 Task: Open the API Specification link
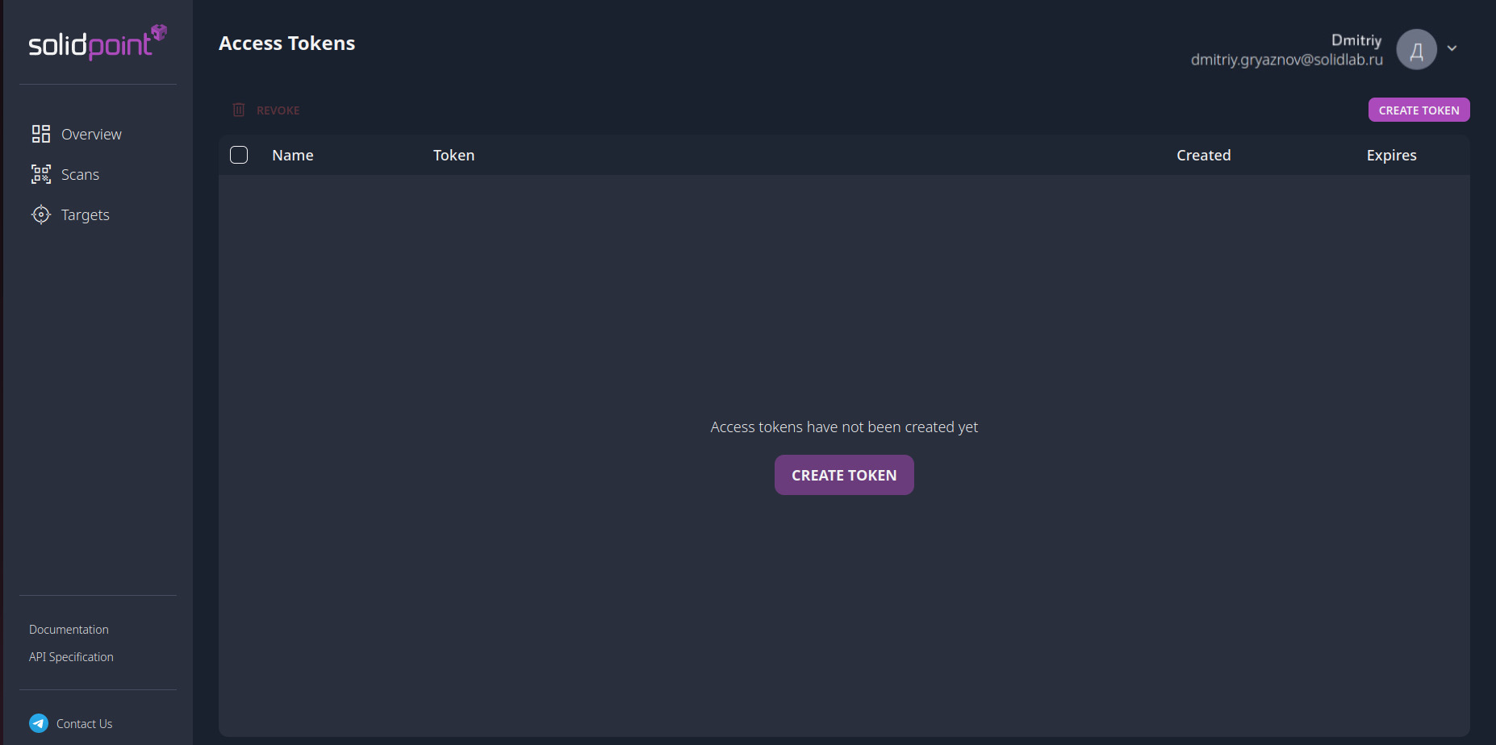click(70, 656)
